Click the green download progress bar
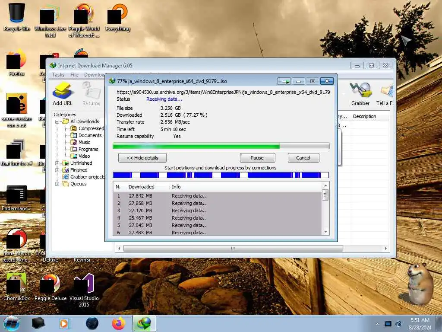Viewport: 442px width, 332px height. pyautogui.click(x=221, y=146)
